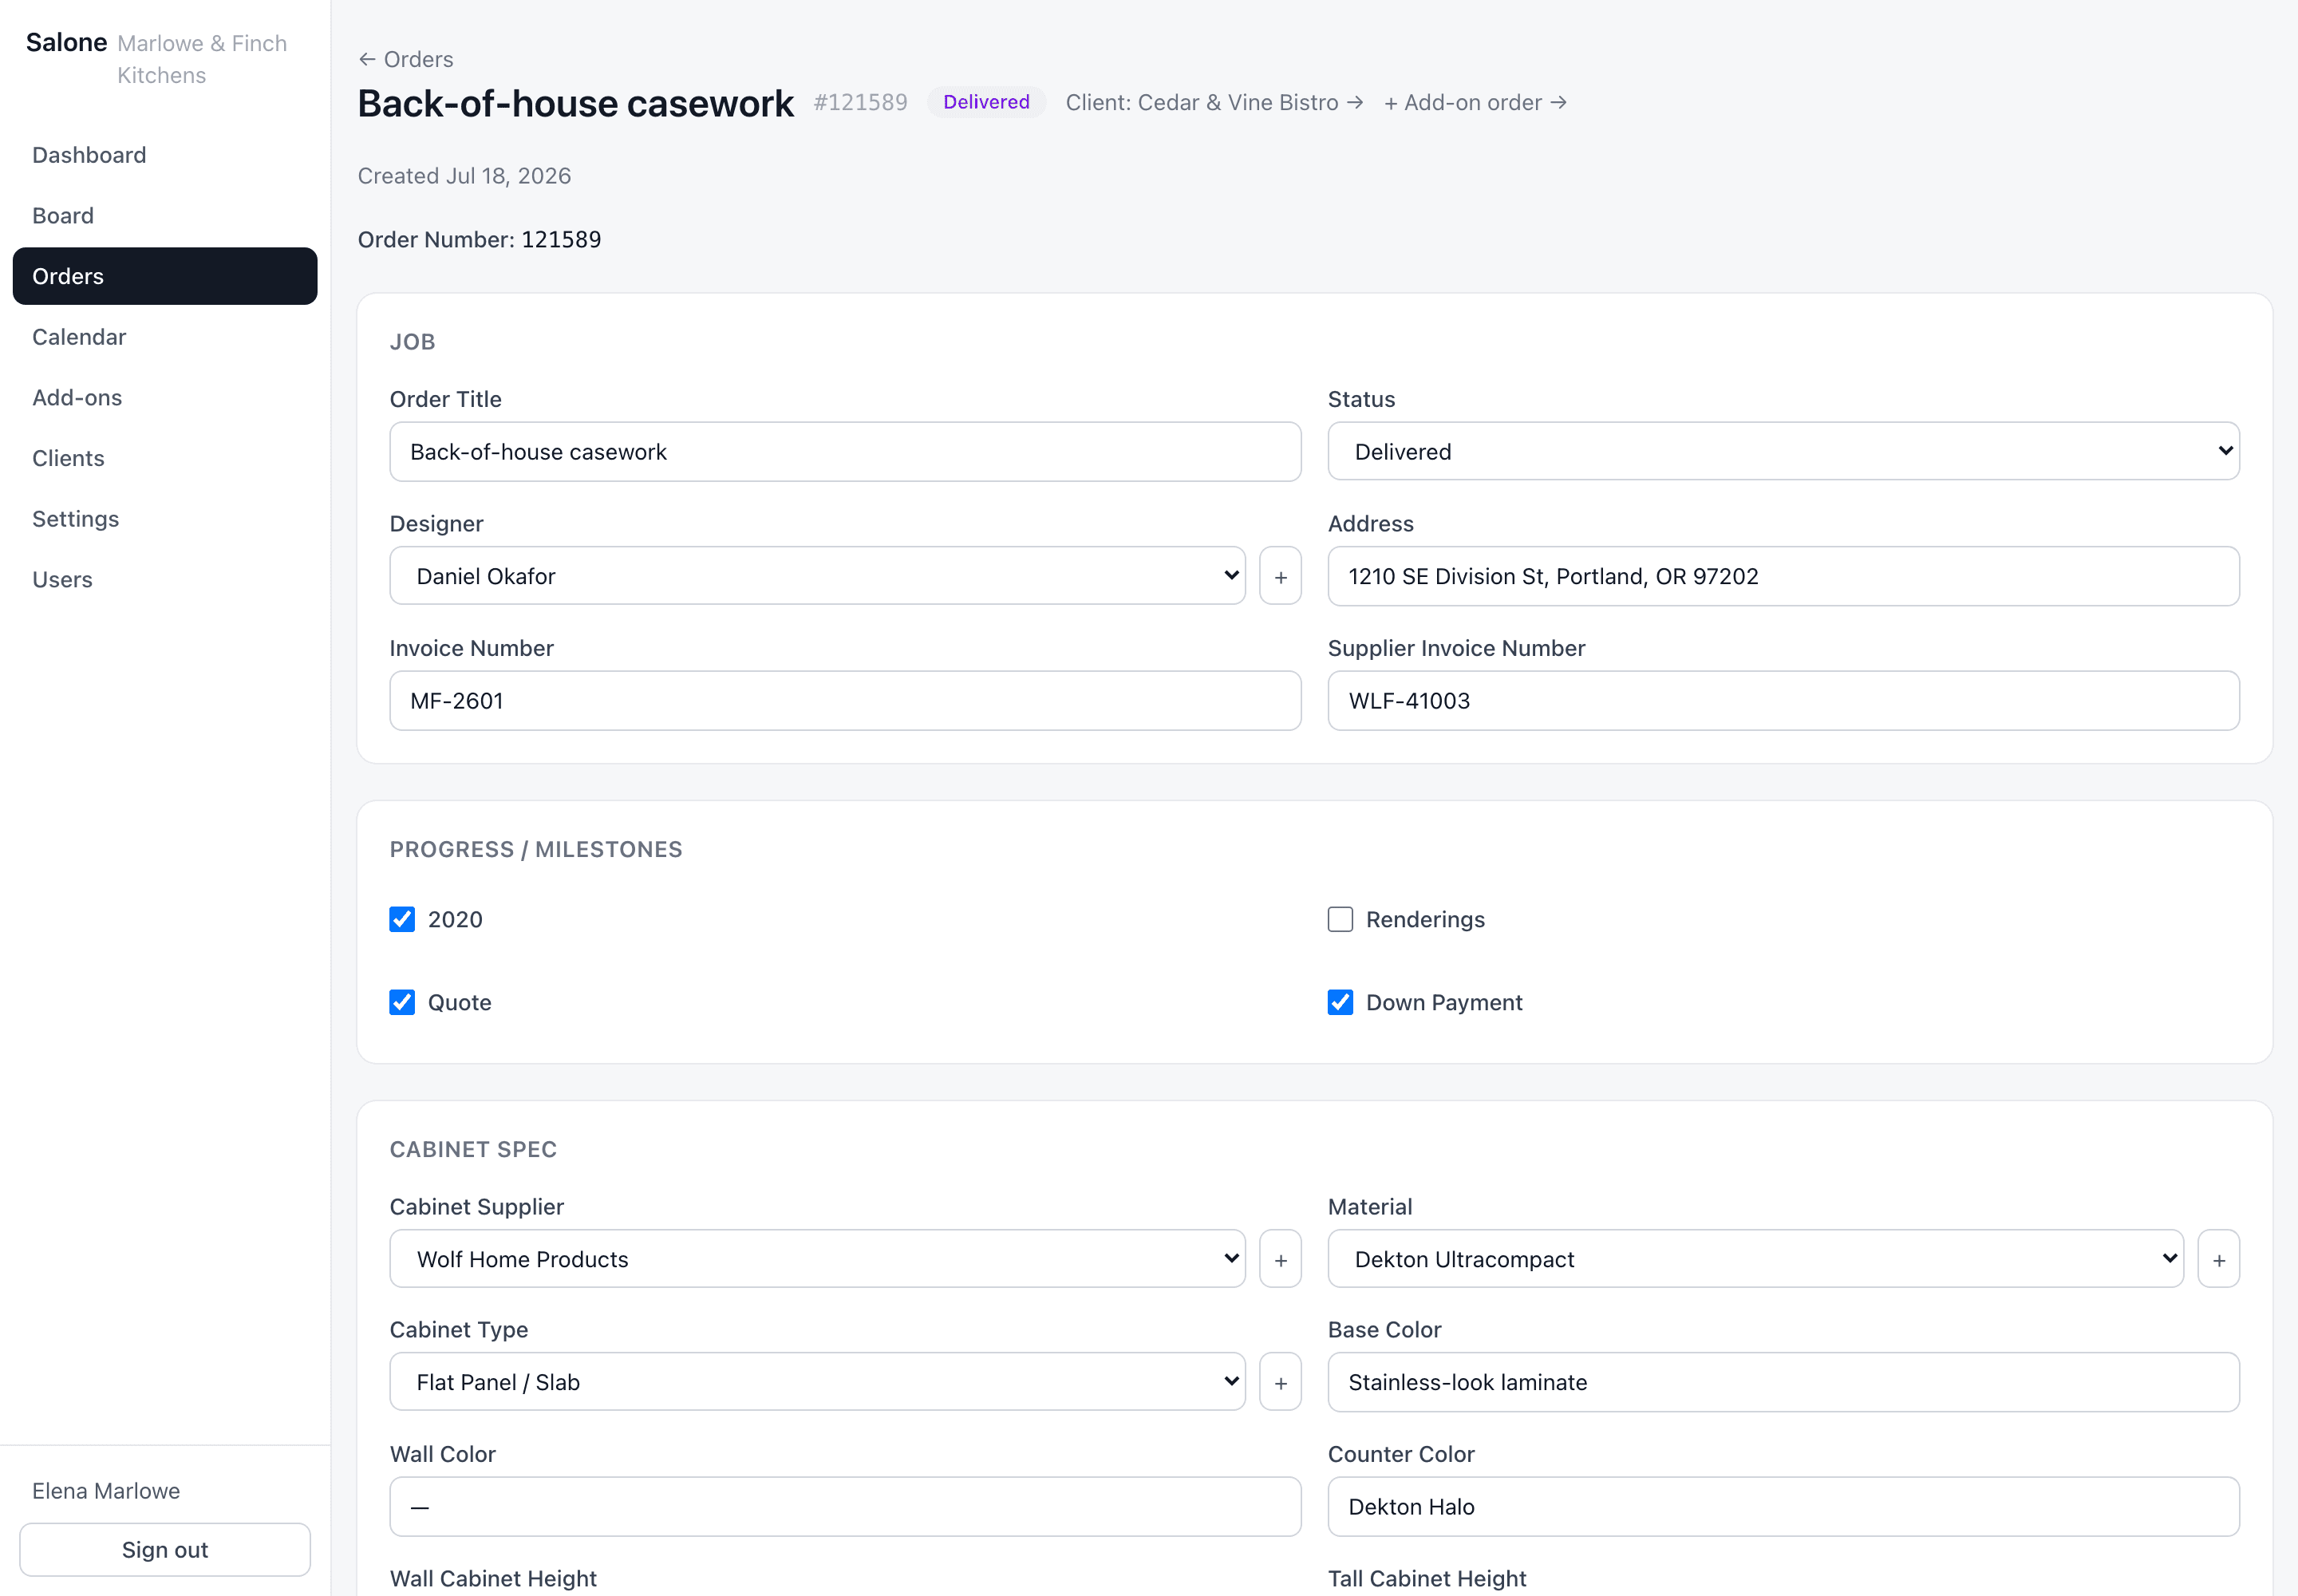Click the Base Color input
2298x1596 pixels.
coord(1783,1382)
